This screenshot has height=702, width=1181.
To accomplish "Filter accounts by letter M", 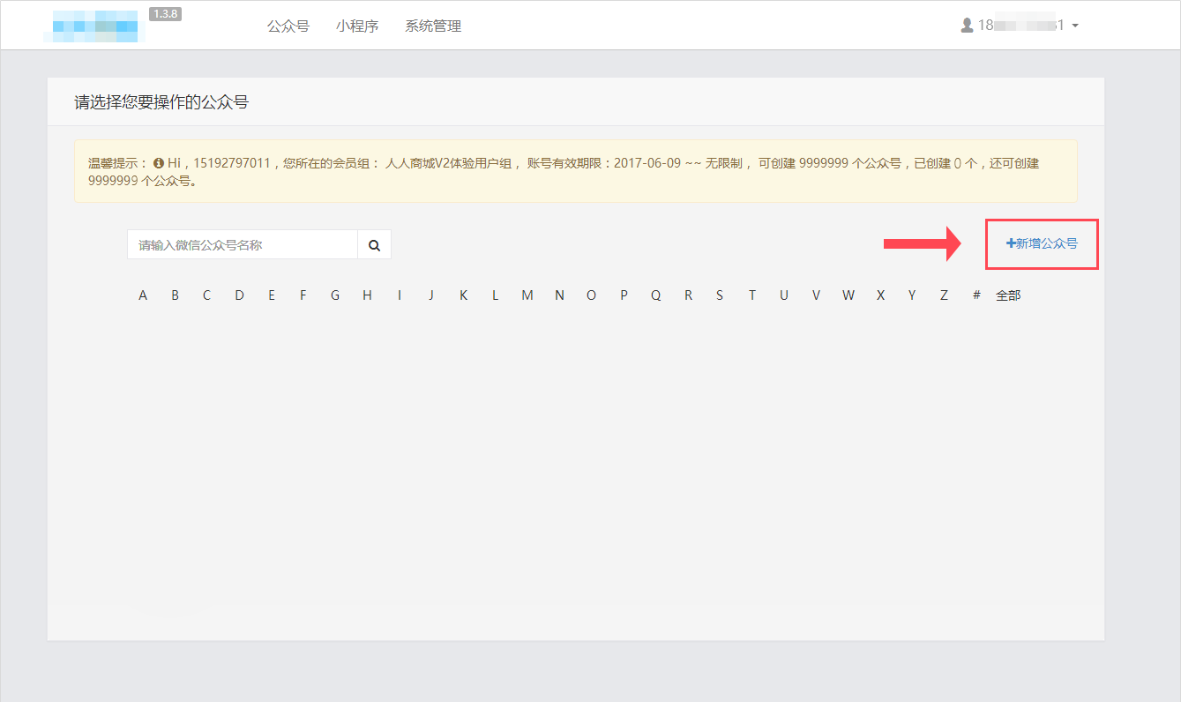I will pyautogui.click(x=527, y=295).
